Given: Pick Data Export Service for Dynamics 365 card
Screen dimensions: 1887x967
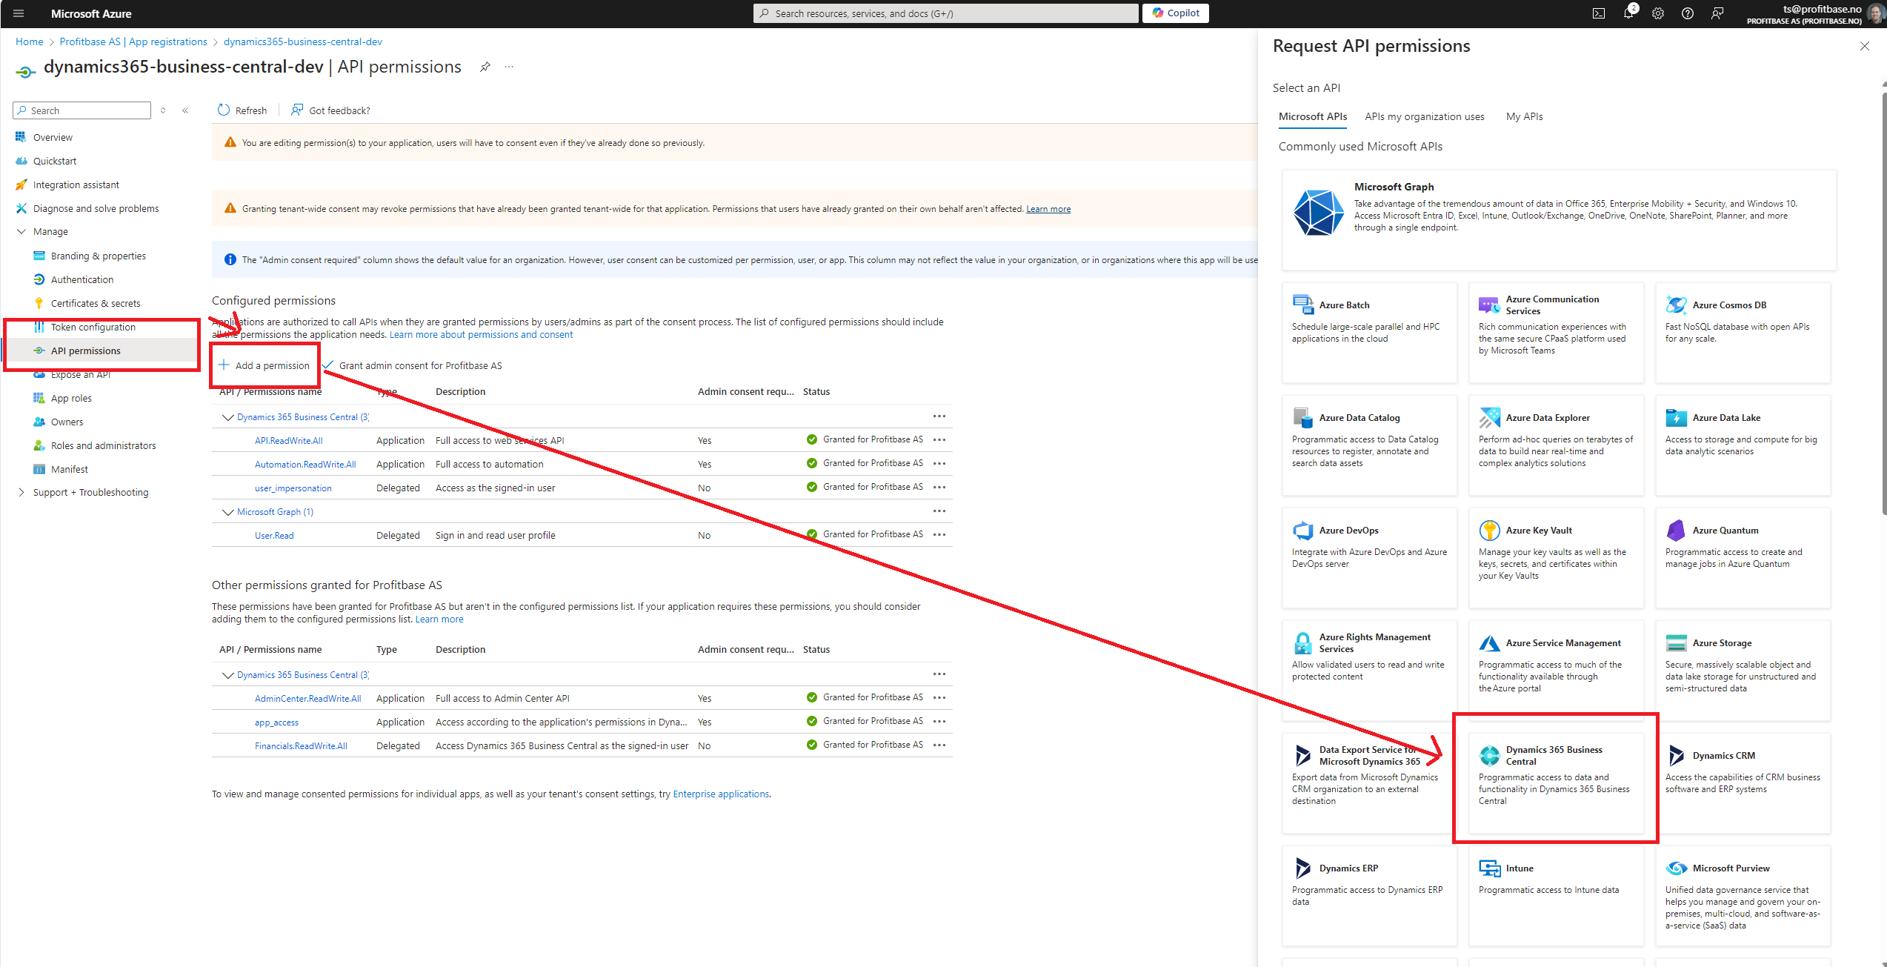Looking at the screenshot, I should click(1369, 782).
